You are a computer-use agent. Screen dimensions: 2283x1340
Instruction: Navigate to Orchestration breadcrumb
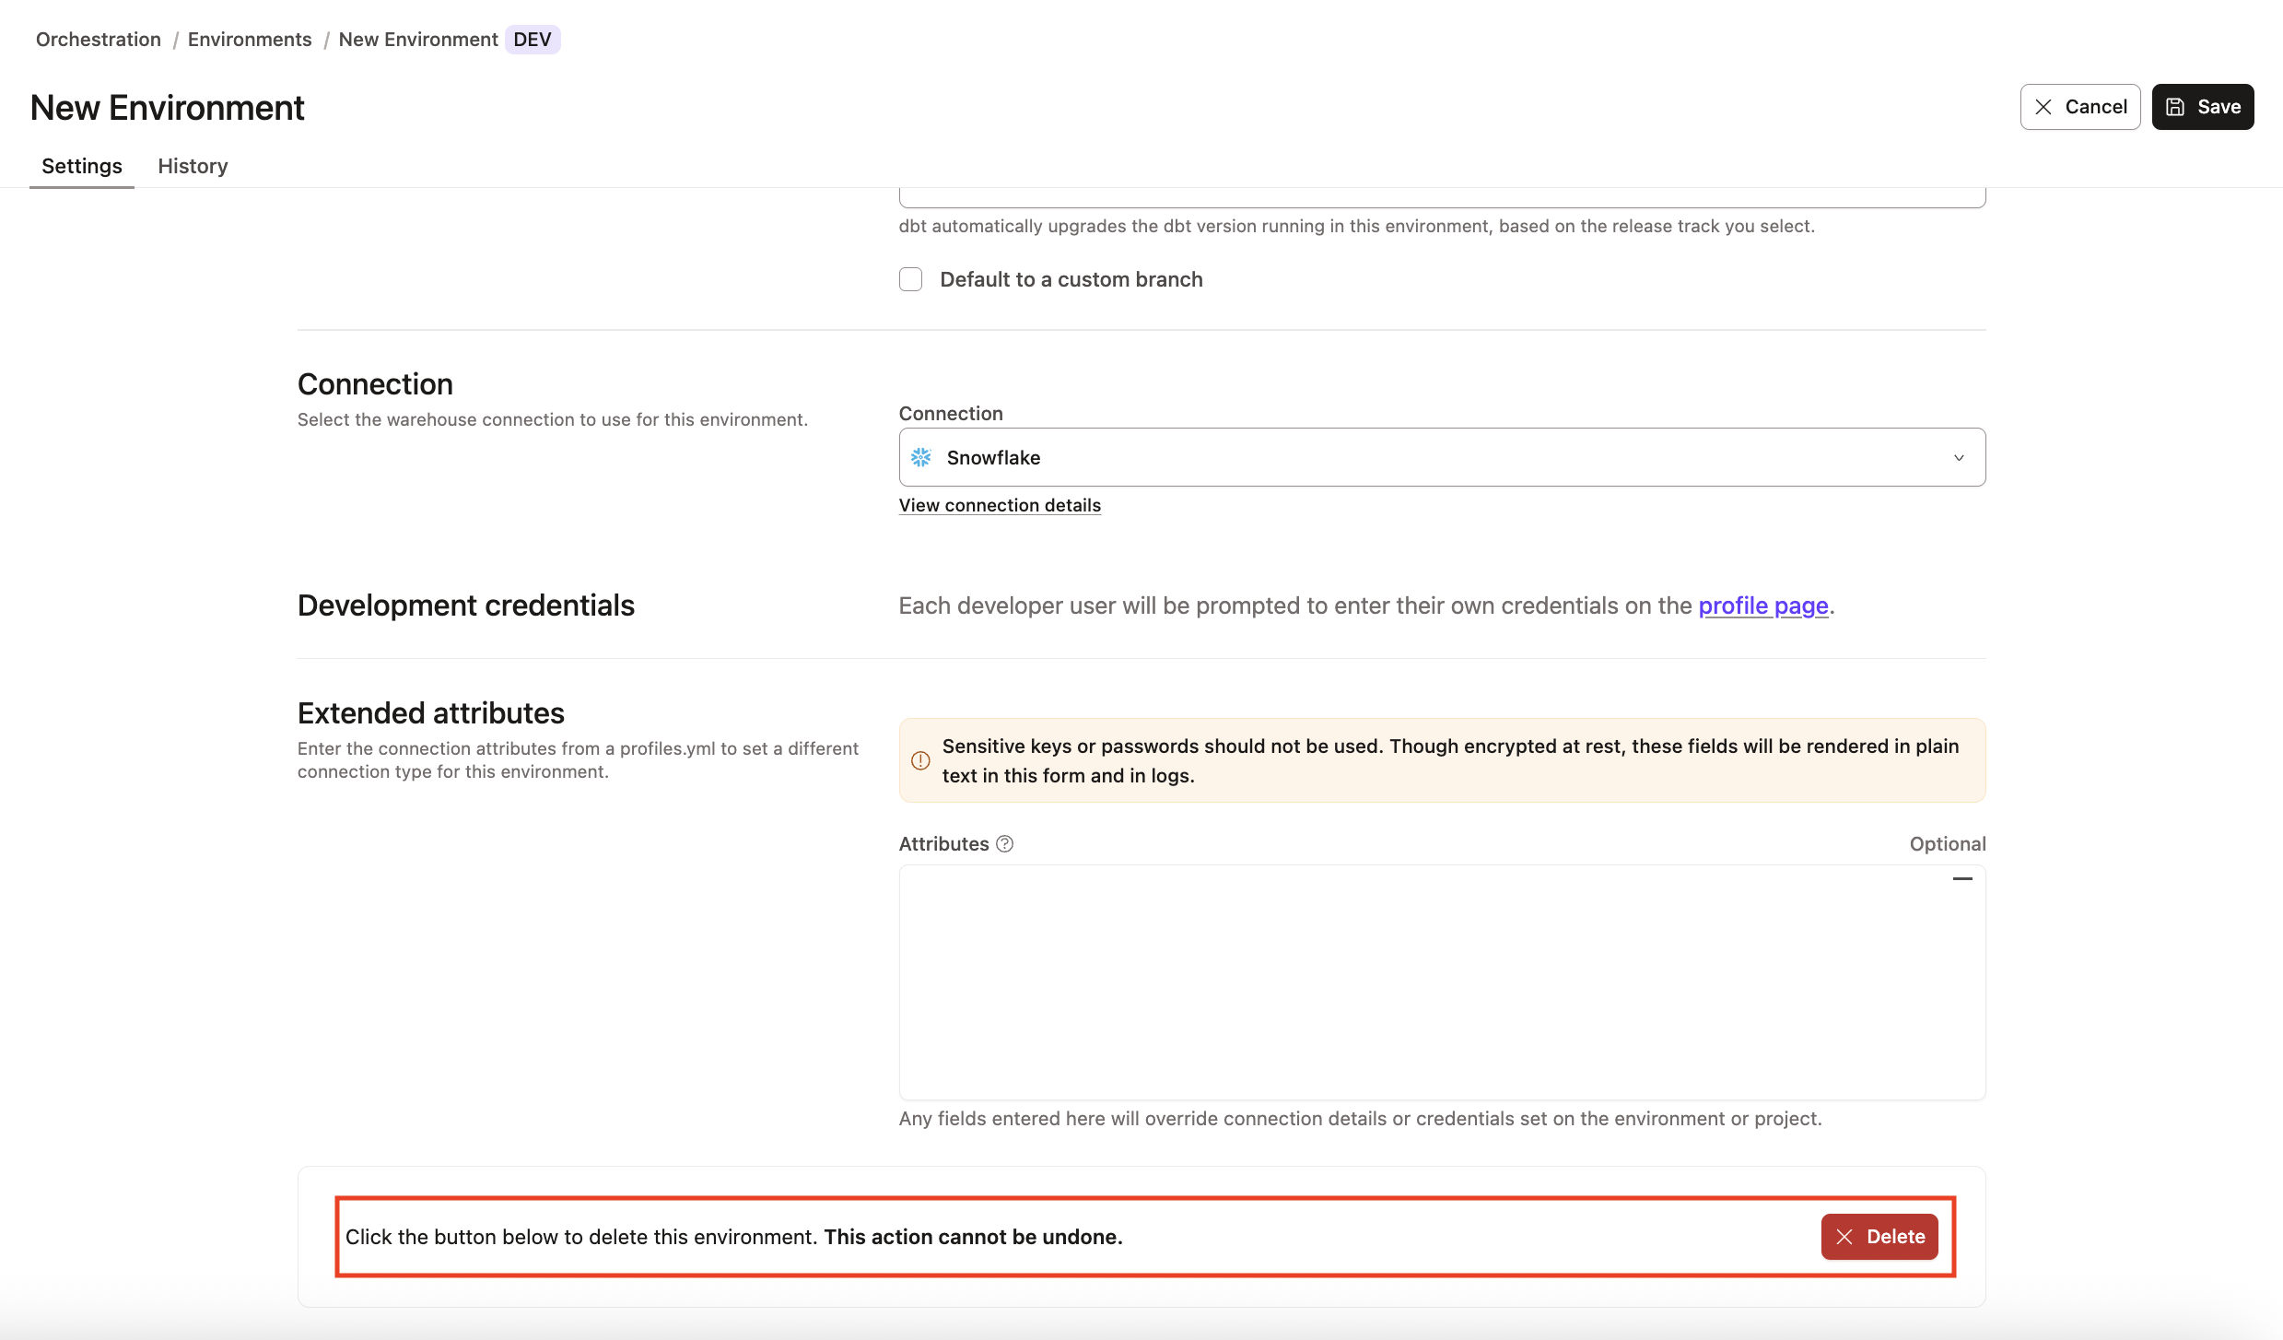(x=99, y=40)
